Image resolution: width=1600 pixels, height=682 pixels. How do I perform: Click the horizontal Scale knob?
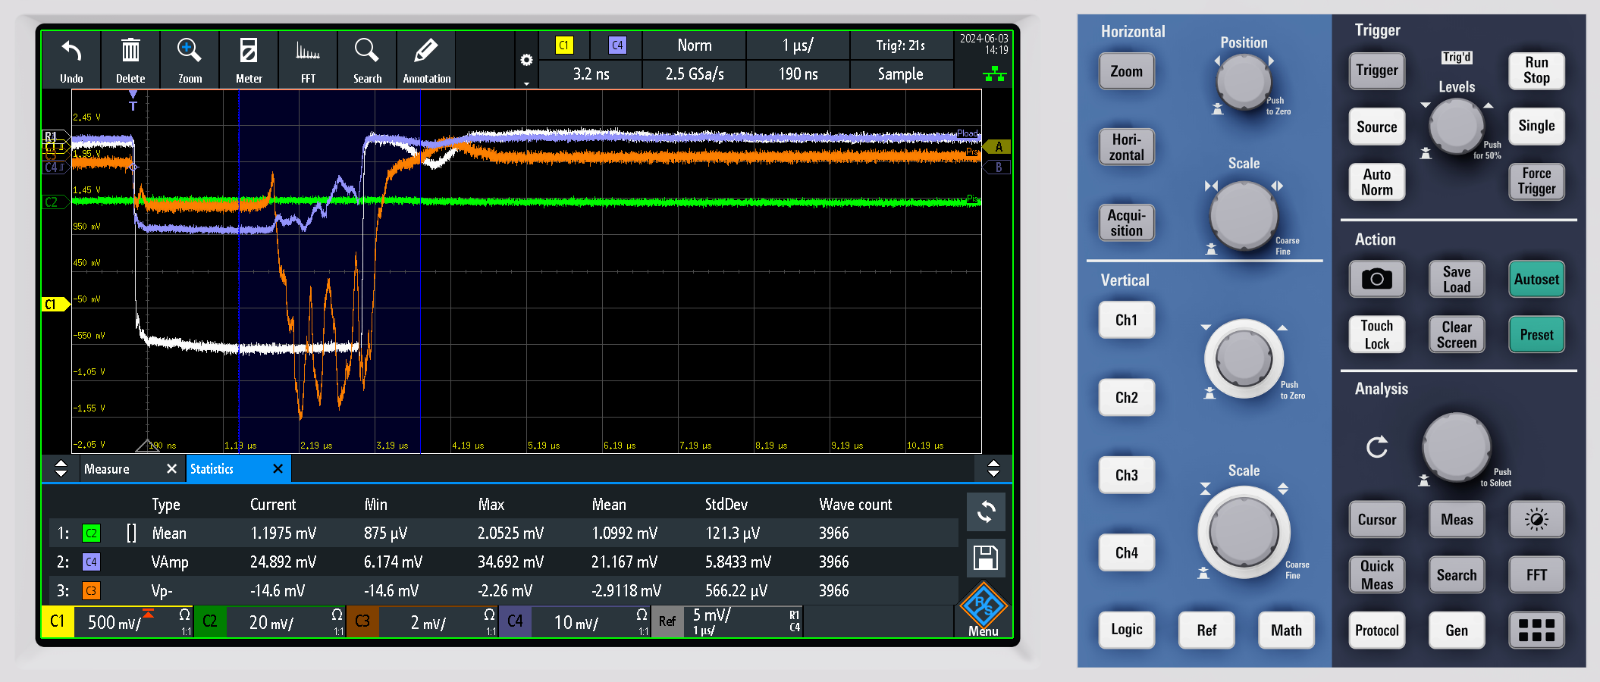click(x=1244, y=215)
